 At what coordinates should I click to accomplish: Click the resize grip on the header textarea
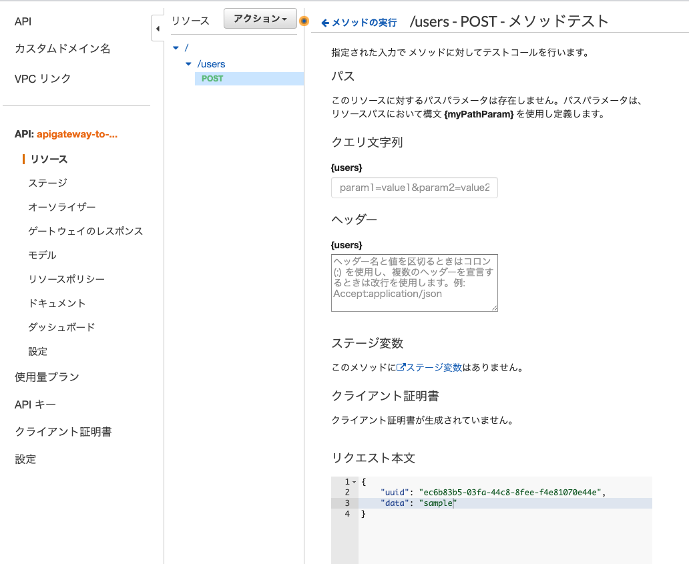pyautogui.click(x=495, y=308)
